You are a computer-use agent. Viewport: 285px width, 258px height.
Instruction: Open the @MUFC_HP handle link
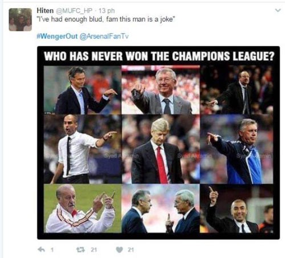pos(74,11)
